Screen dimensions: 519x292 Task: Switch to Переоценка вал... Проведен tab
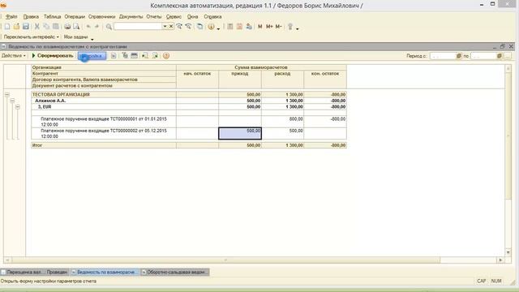[34, 273]
